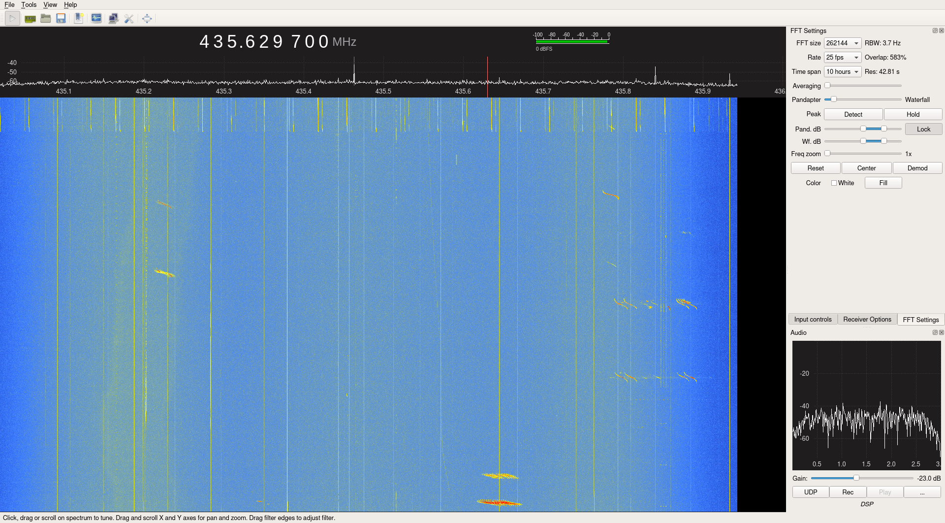The image size is (945, 523).
Task: Adjust the Pandapter/Waterfall split slider
Action: (x=863, y=99)
